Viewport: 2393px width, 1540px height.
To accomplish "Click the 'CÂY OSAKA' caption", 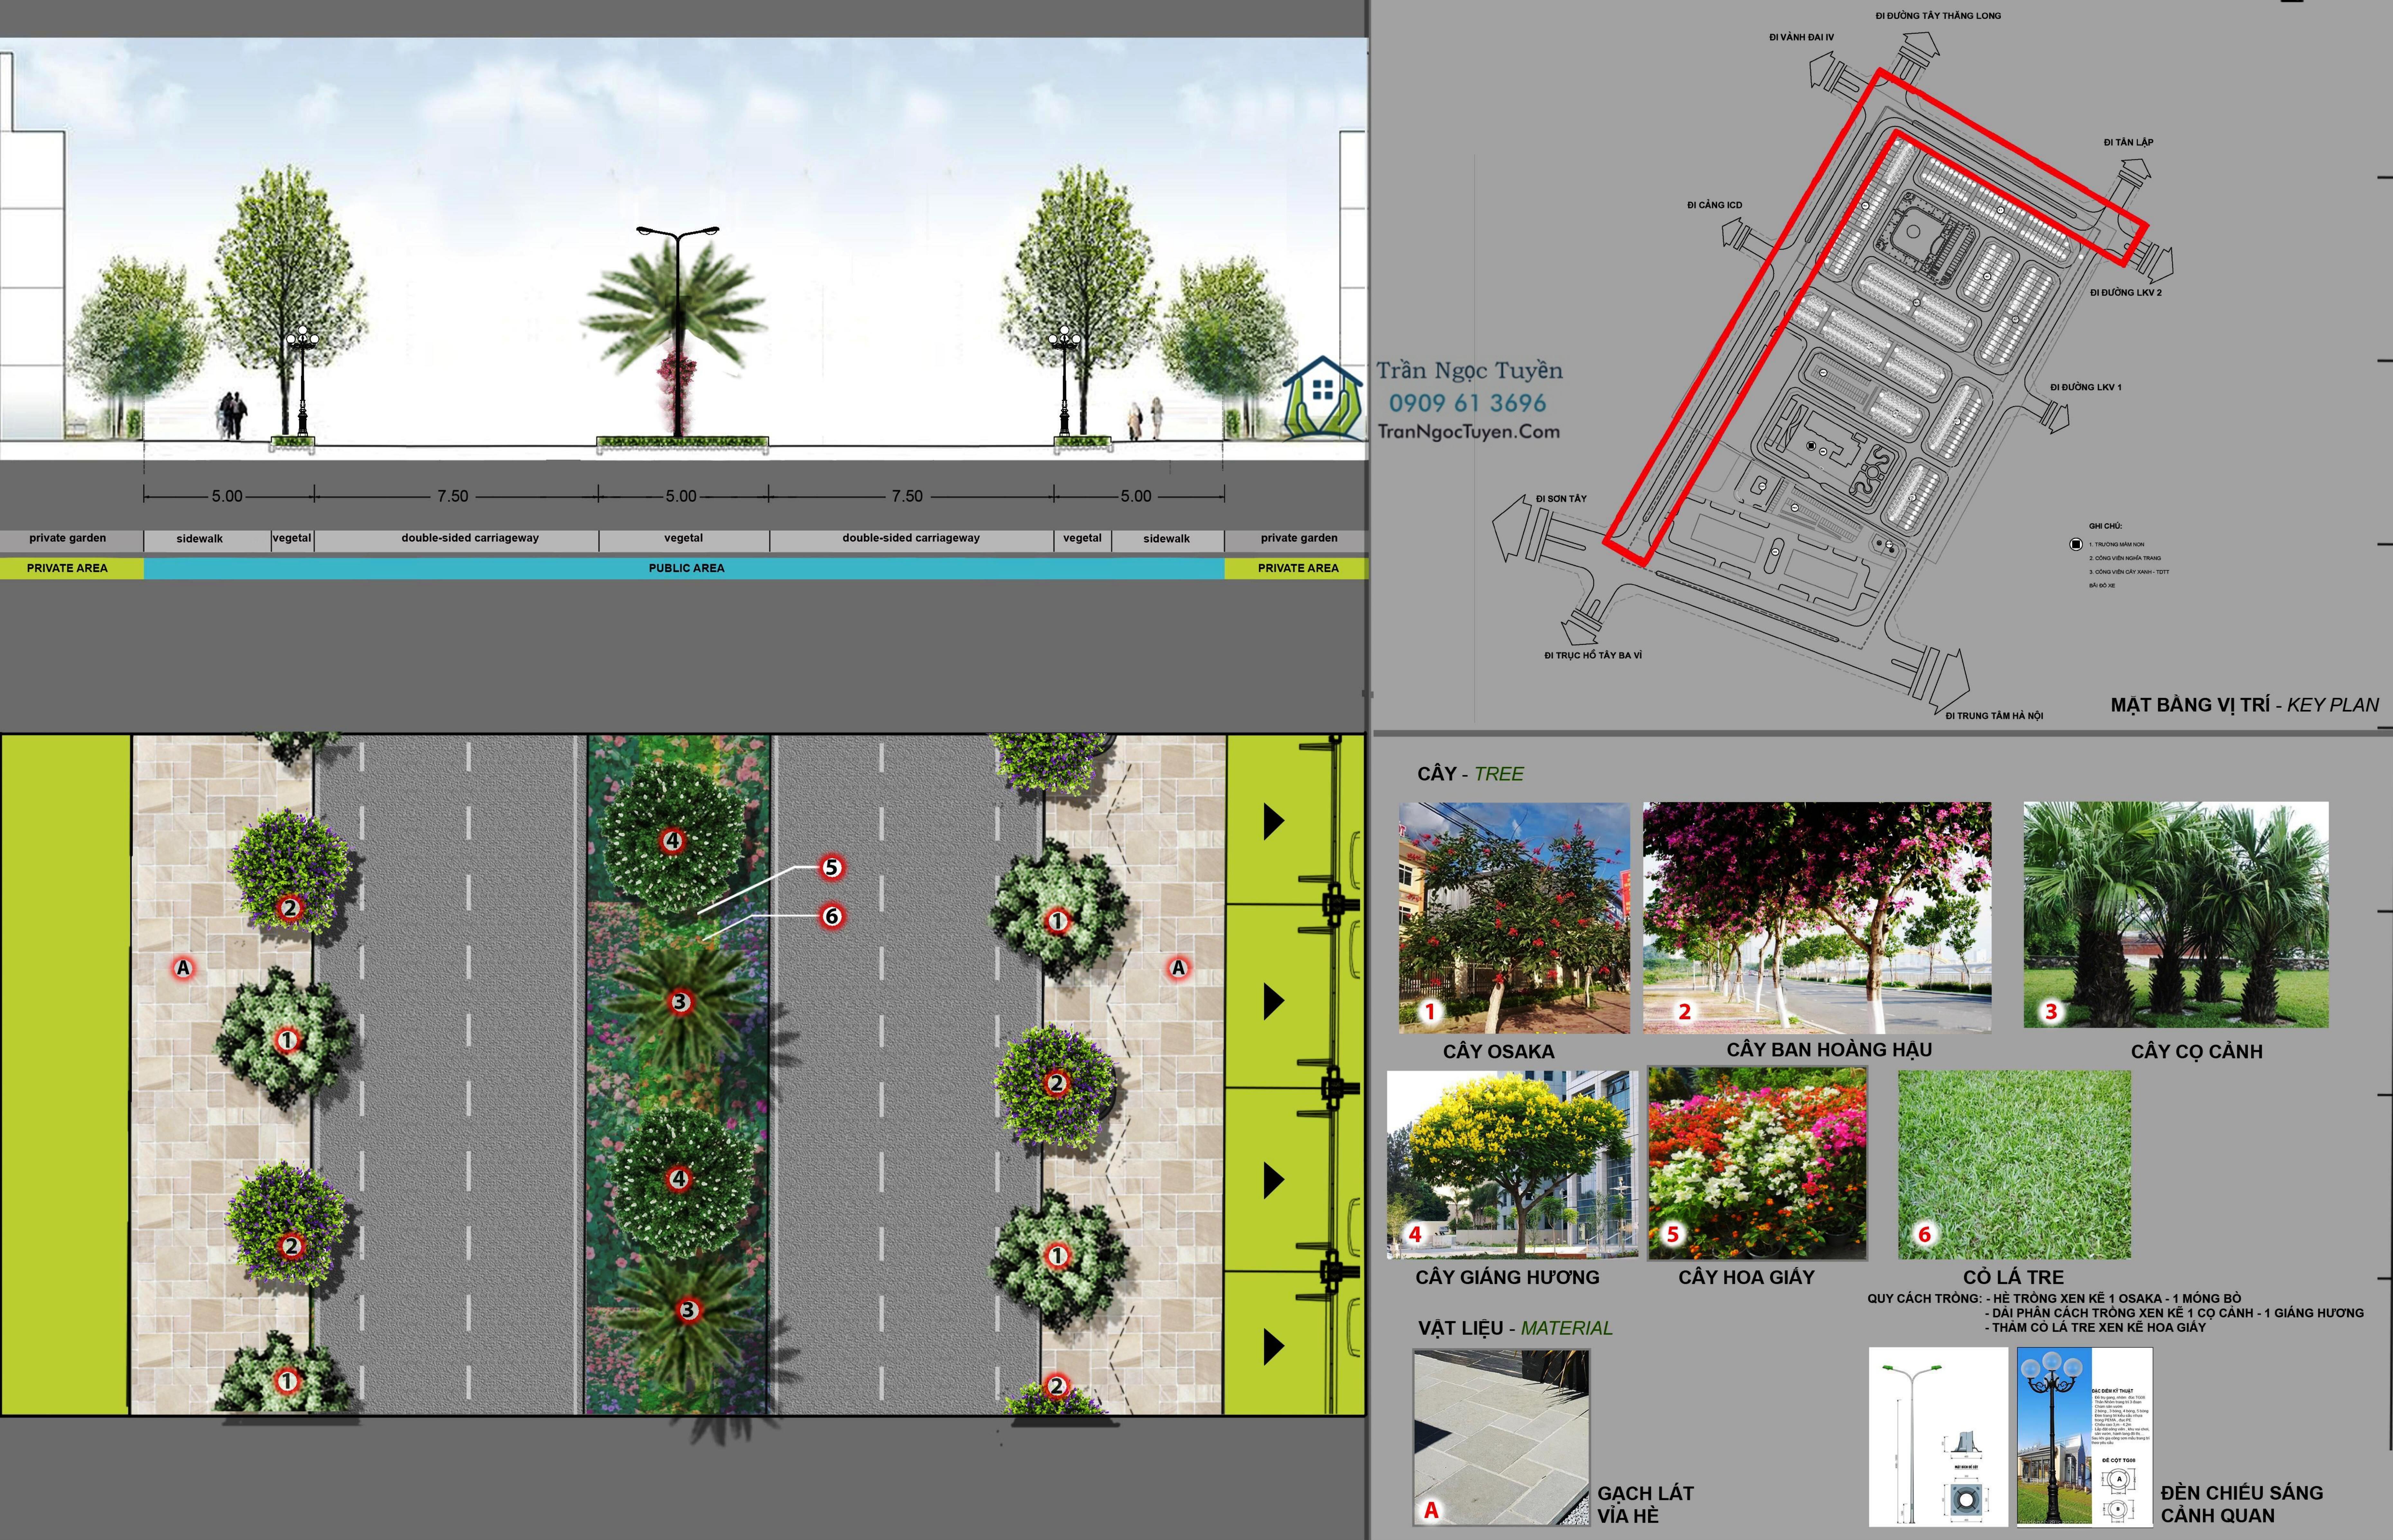I will pos(1499,1052).
